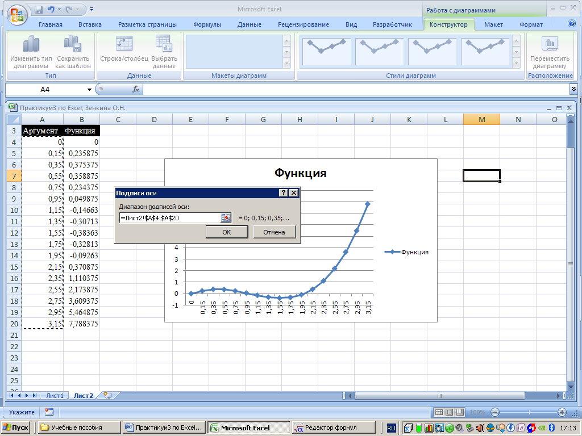This screenshot has width=582, height=436.
Task: Click the RU language indicator
Action: point(391,428)
